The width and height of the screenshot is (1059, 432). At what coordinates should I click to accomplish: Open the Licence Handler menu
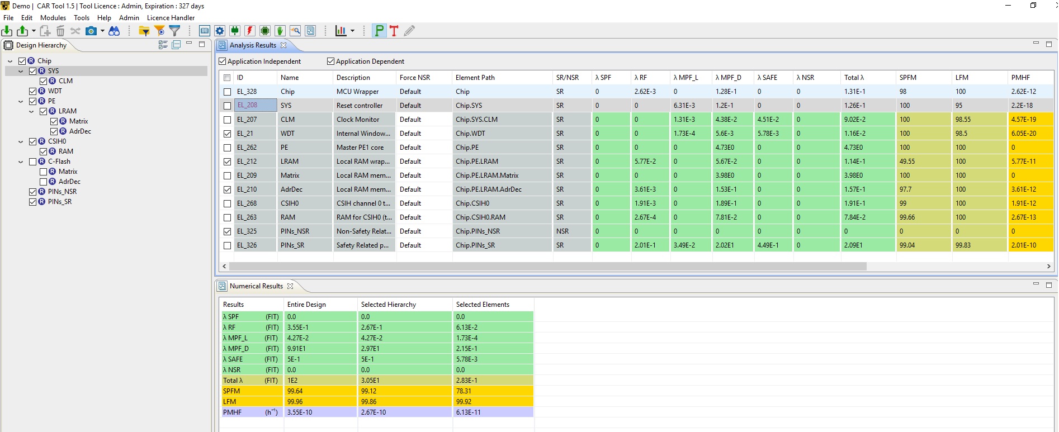(x=171, y=18)
